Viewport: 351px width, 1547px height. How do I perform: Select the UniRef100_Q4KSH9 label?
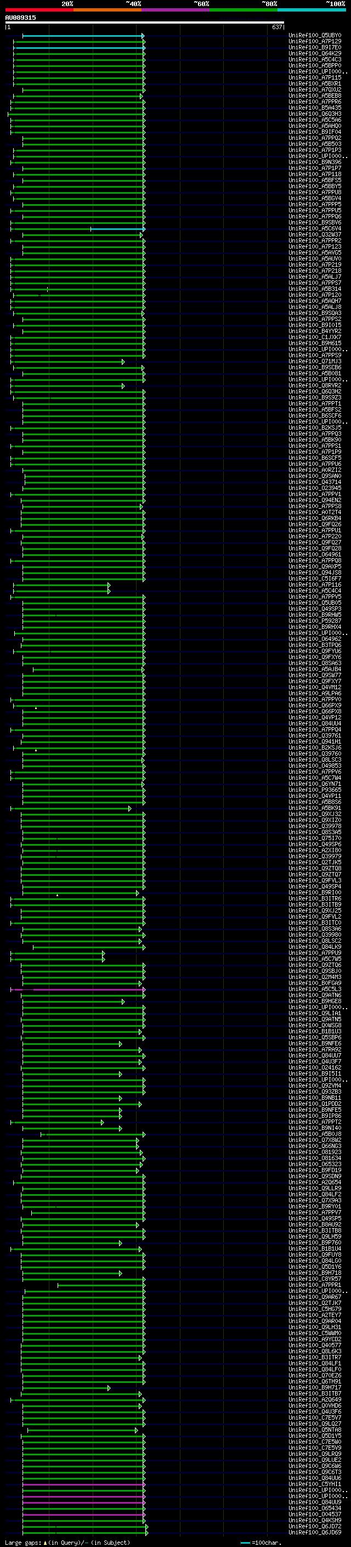[315, 1520]
